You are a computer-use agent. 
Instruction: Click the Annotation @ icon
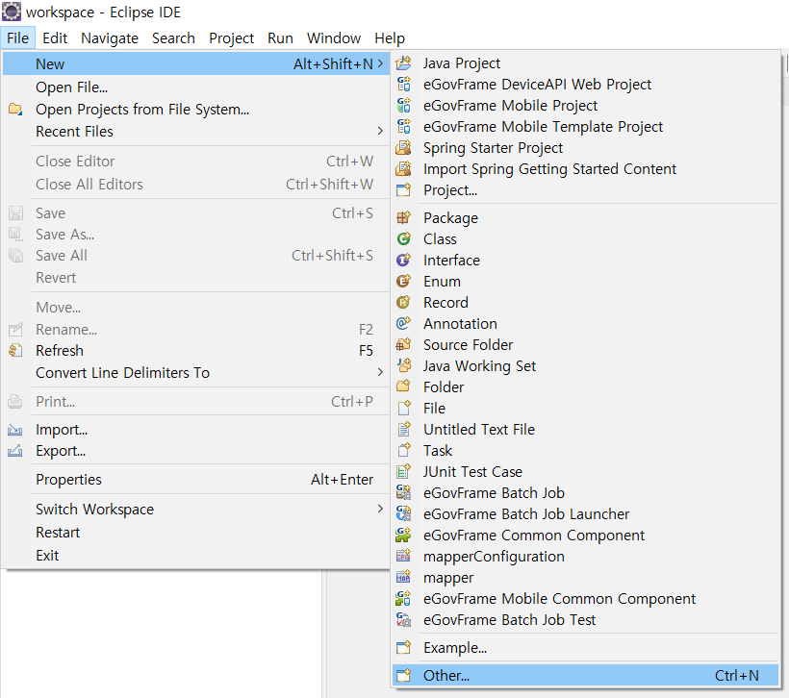(x=403, y=323)
